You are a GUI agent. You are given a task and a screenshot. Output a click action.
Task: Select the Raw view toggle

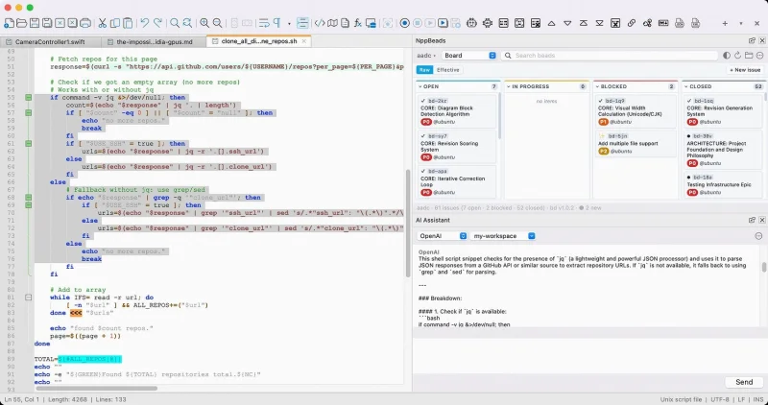424,69
